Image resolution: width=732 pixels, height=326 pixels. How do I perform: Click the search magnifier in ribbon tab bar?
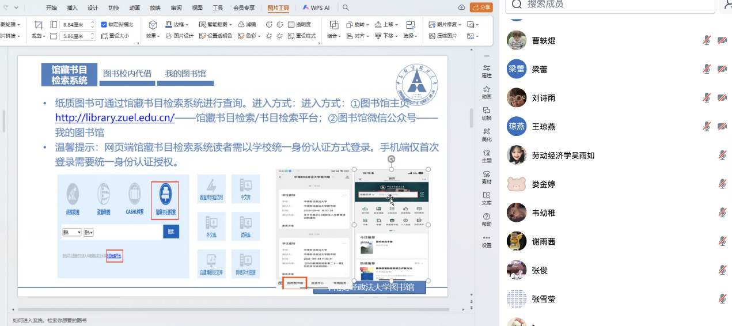coord(346,7)
